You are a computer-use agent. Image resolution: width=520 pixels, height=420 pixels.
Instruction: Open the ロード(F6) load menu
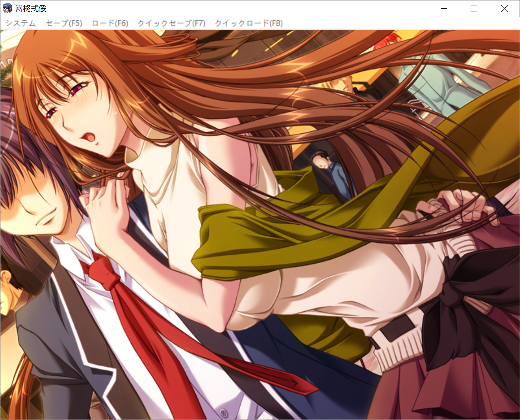pyautogui.click(x=110, y=23)
